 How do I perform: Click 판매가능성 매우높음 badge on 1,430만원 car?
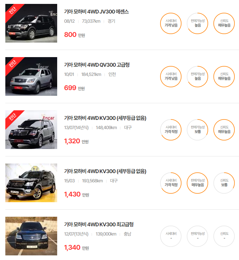pyautogui.click(x=197, y=183)
